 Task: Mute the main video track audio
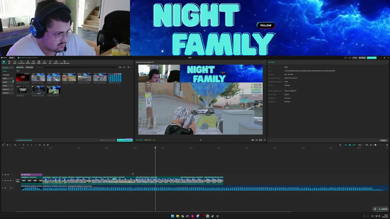11,181
